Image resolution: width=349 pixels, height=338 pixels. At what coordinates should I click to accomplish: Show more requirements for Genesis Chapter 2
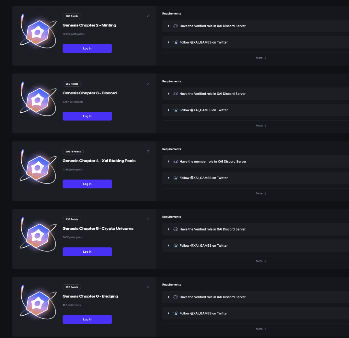pos(261,58)
